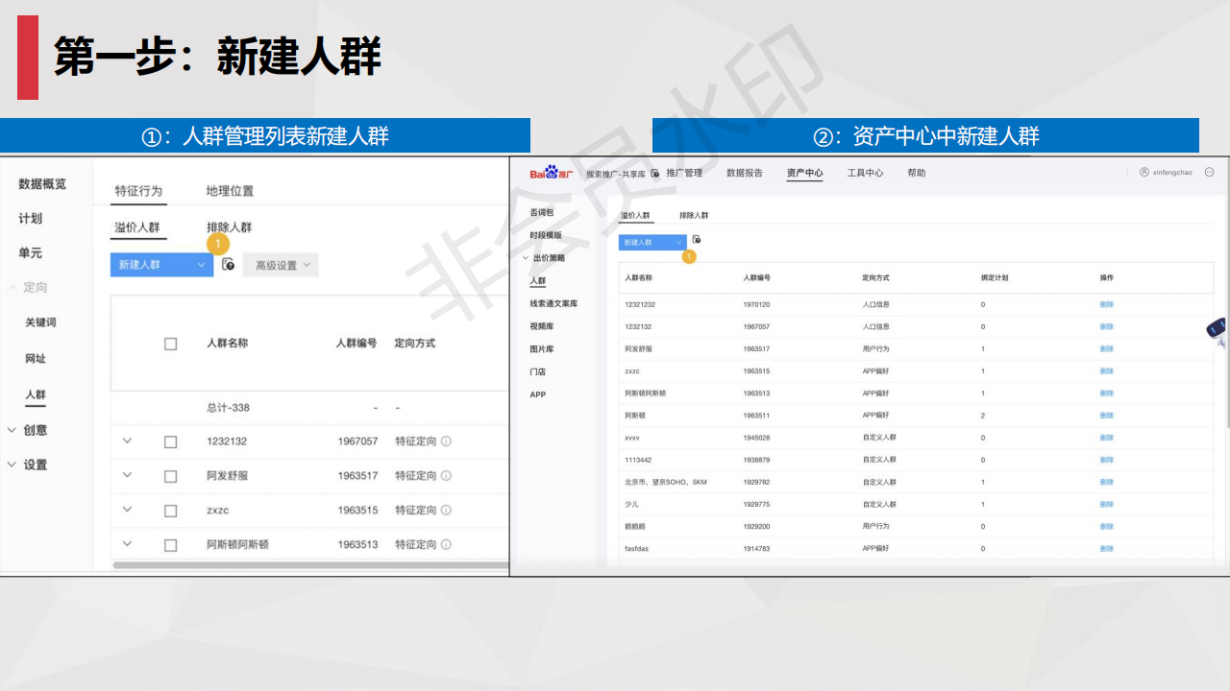Click the robot assistant icon at right edge
Image resolution: width=1230 pixels, height=691 pixels.
click(1218, 332)
